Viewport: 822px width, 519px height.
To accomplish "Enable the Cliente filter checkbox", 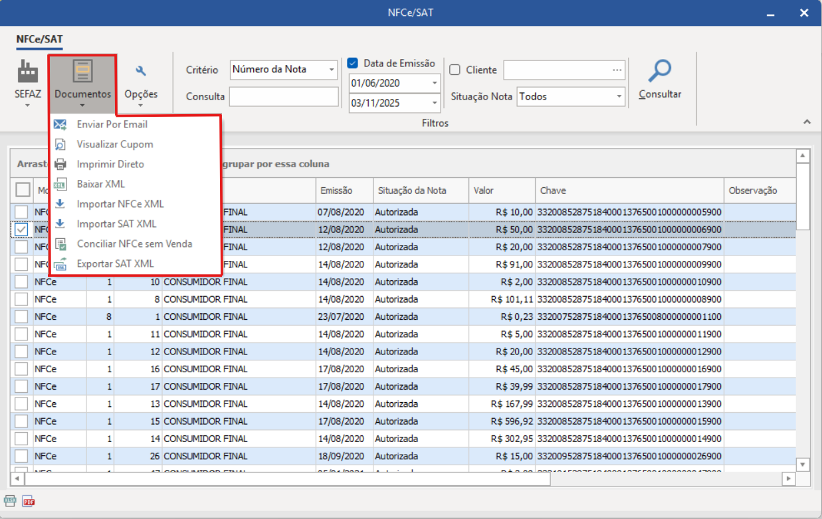I will [455, 70].
